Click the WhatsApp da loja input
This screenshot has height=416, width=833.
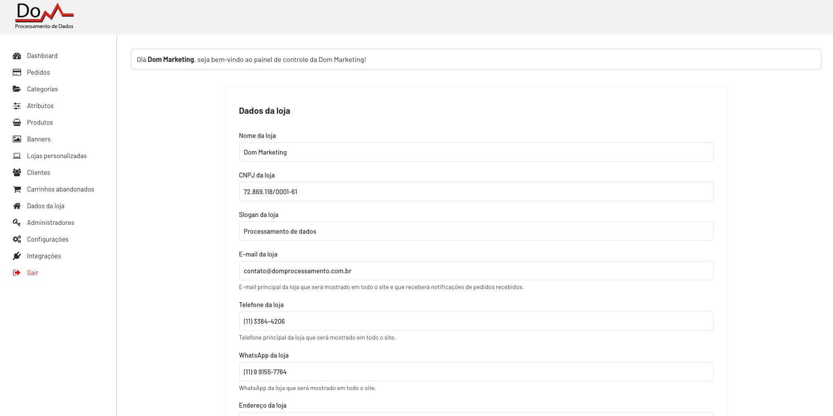pos(476,372)
